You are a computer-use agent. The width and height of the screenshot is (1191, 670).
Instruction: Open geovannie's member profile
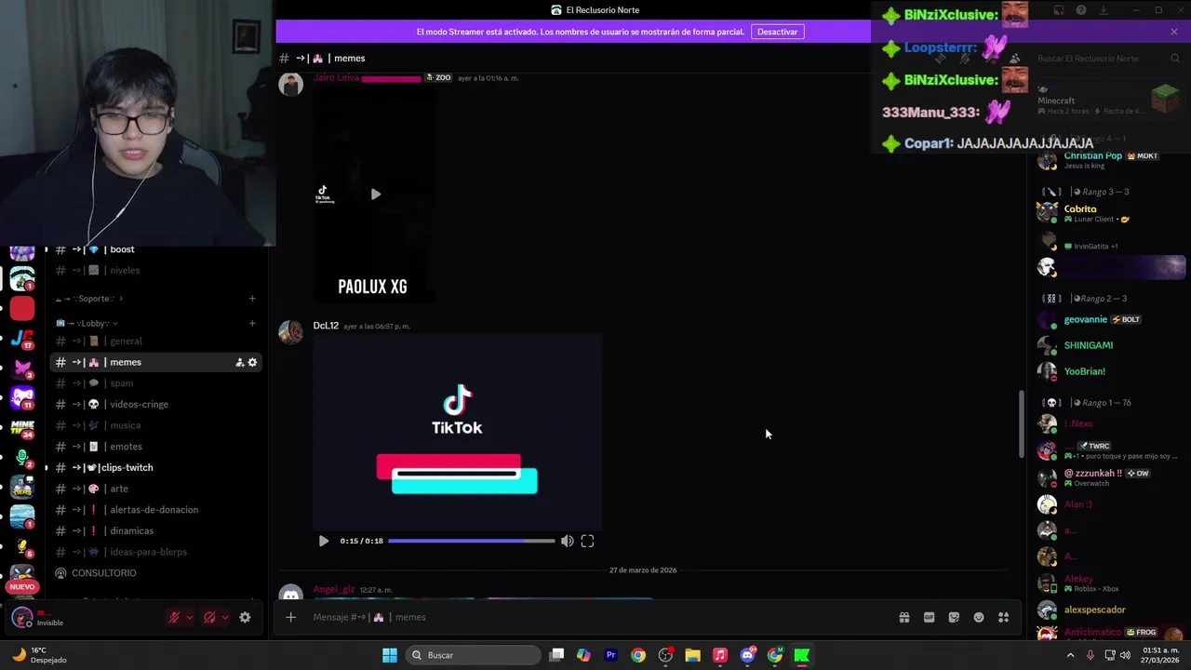[x=1111, y=319]
